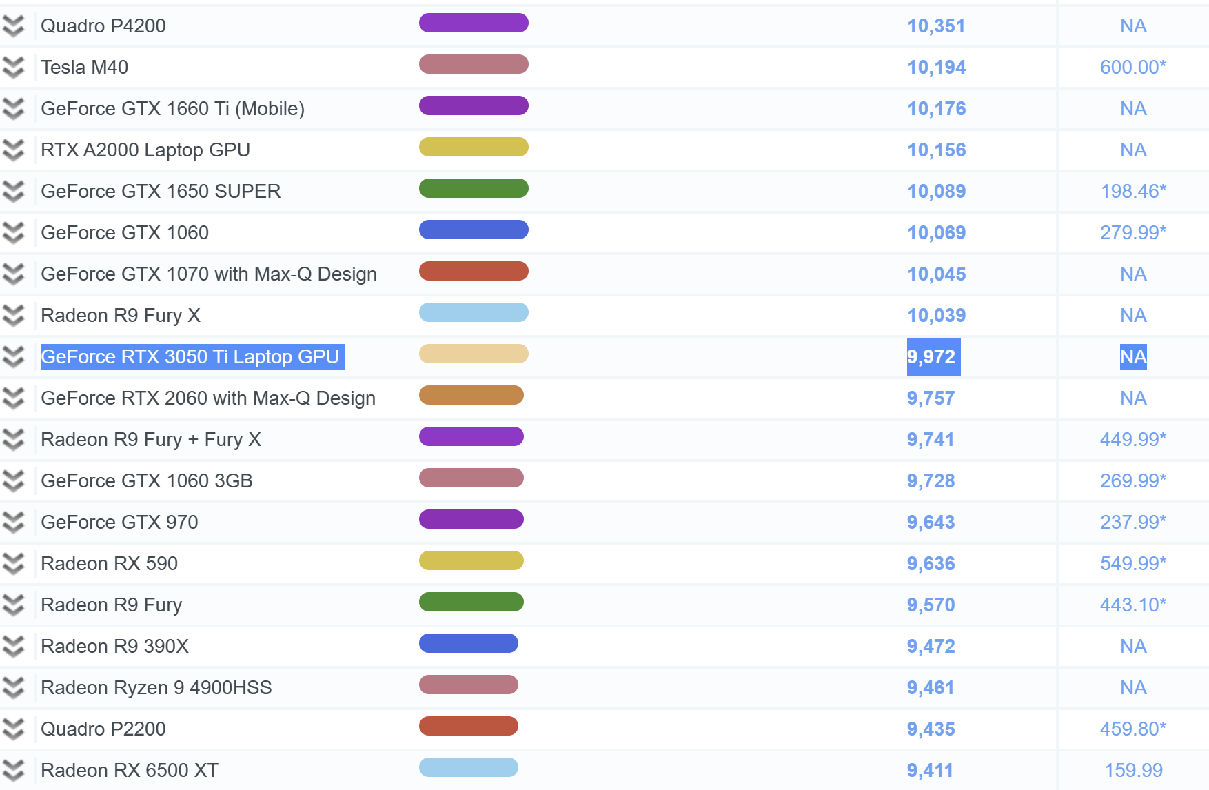Click the price 600.00* for Tesla M40

point(1133,67)
